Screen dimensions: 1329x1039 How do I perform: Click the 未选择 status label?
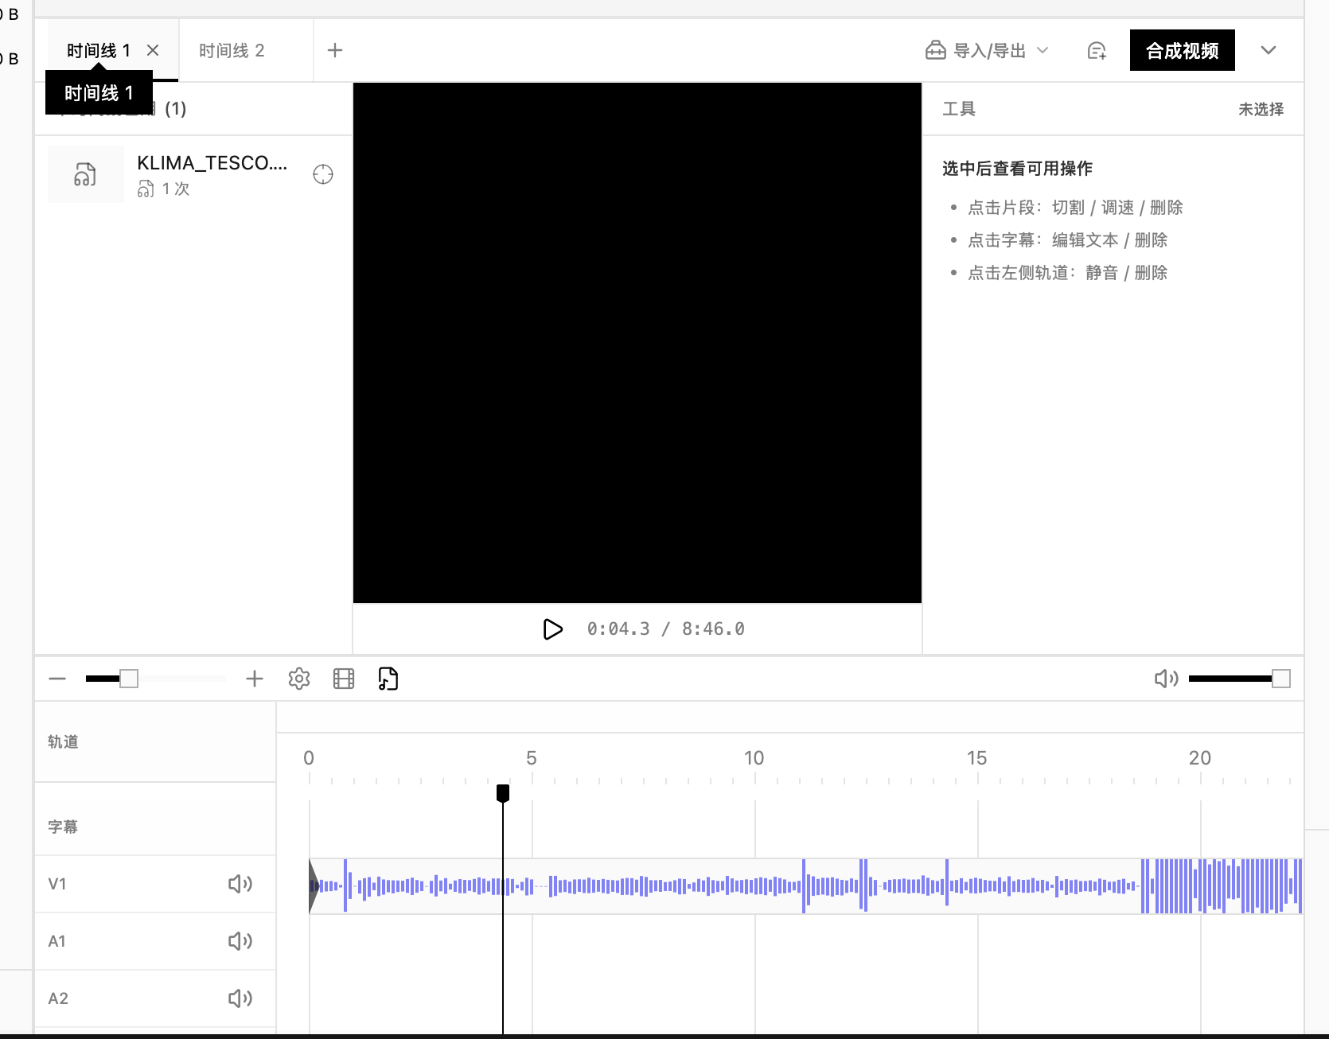[x=1261, y=109]
